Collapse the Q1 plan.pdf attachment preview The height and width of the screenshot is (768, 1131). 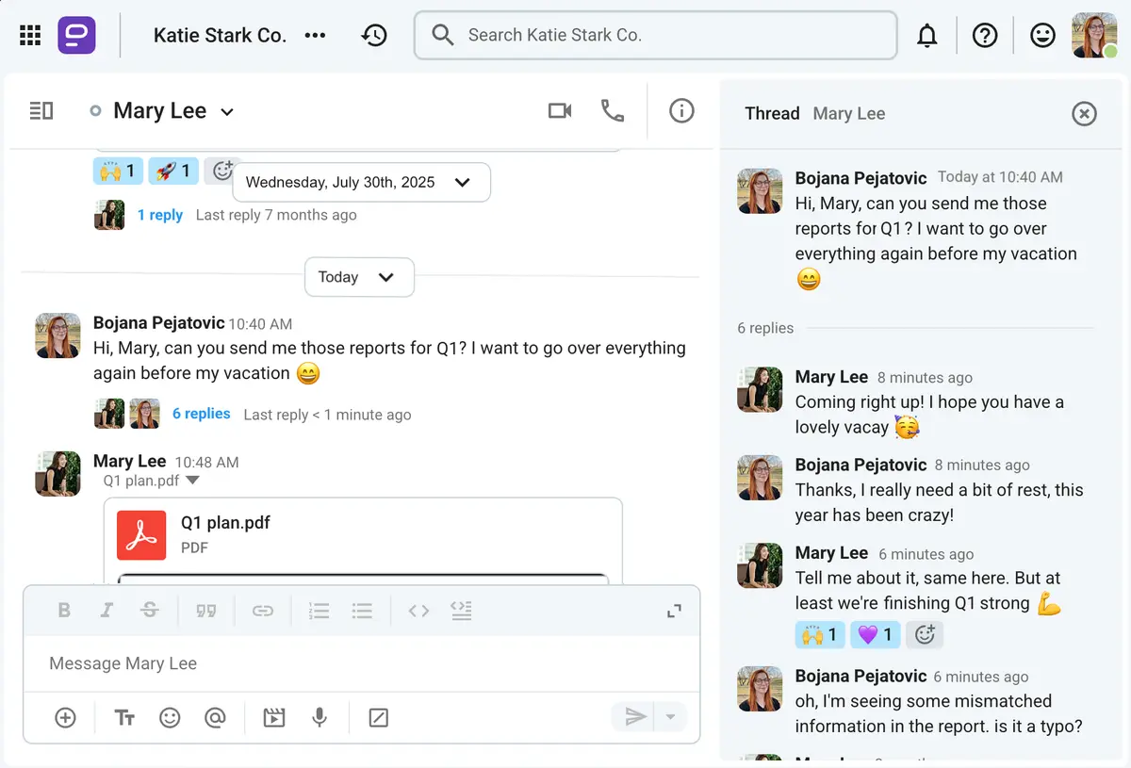tap(193, 481)
